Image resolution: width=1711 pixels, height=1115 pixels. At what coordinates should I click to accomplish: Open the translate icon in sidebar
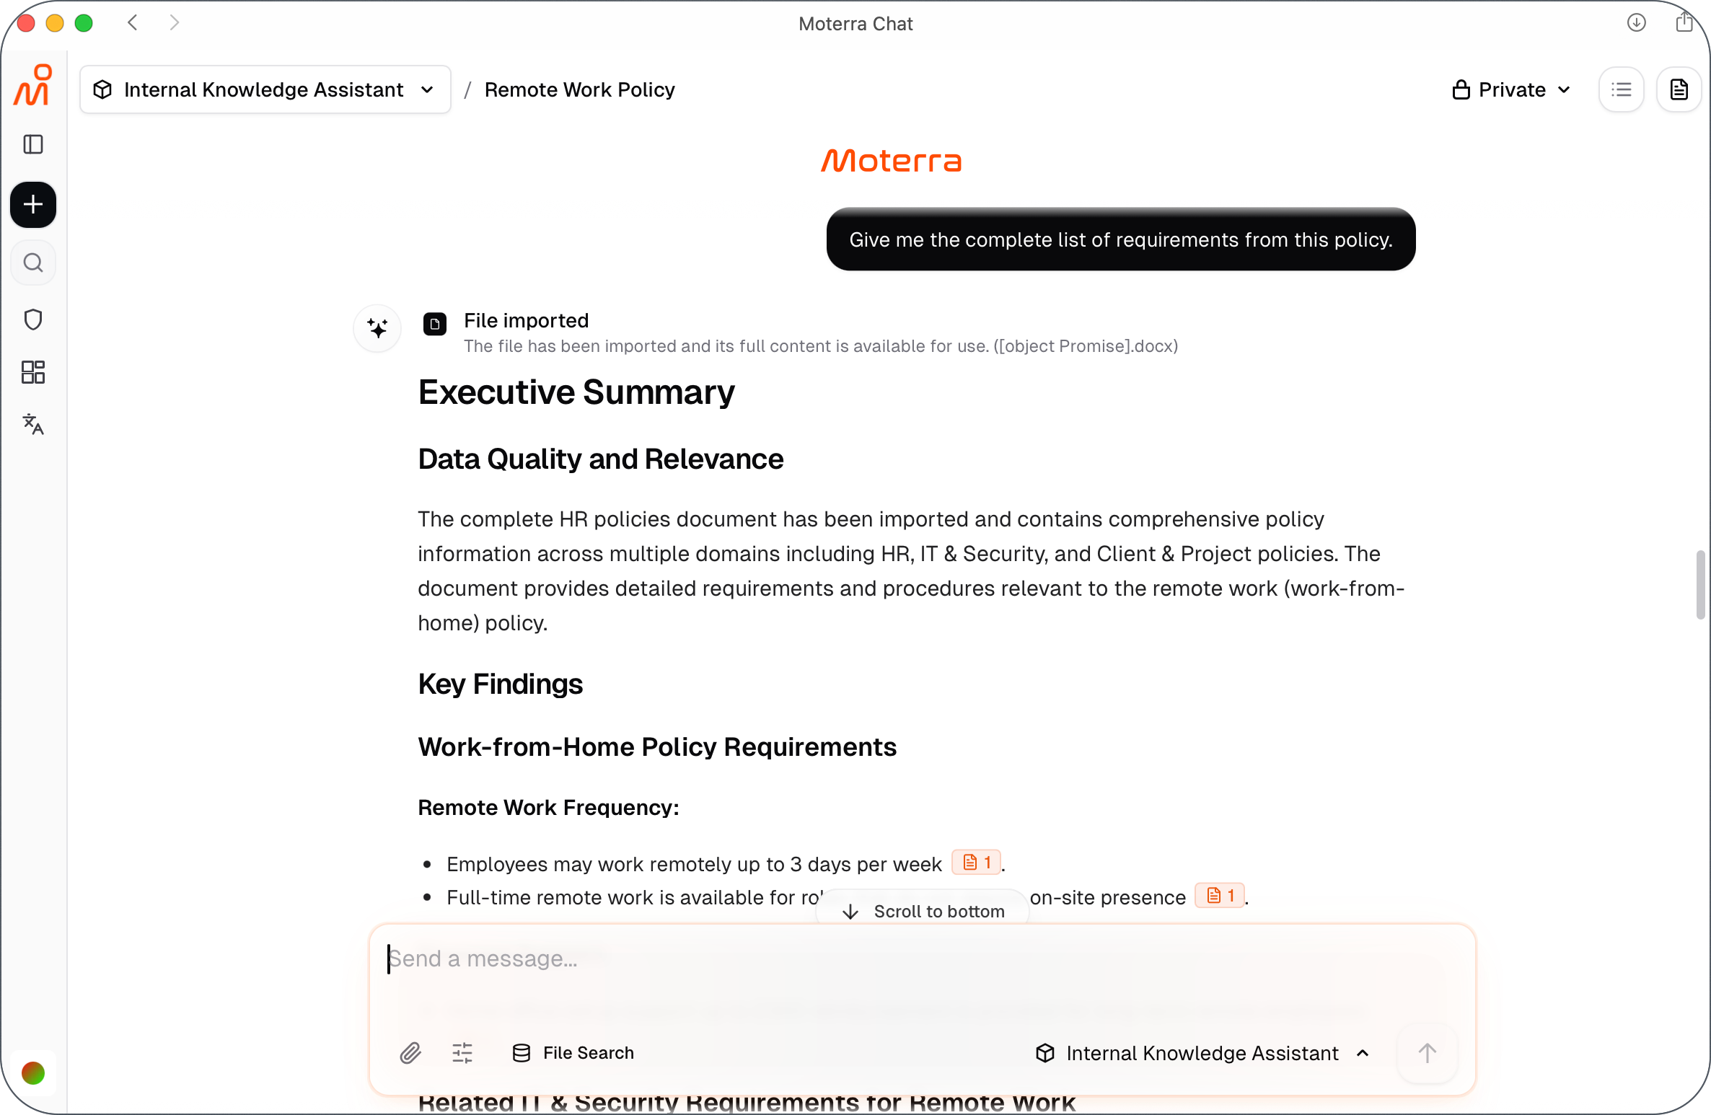tap(33, 424)
